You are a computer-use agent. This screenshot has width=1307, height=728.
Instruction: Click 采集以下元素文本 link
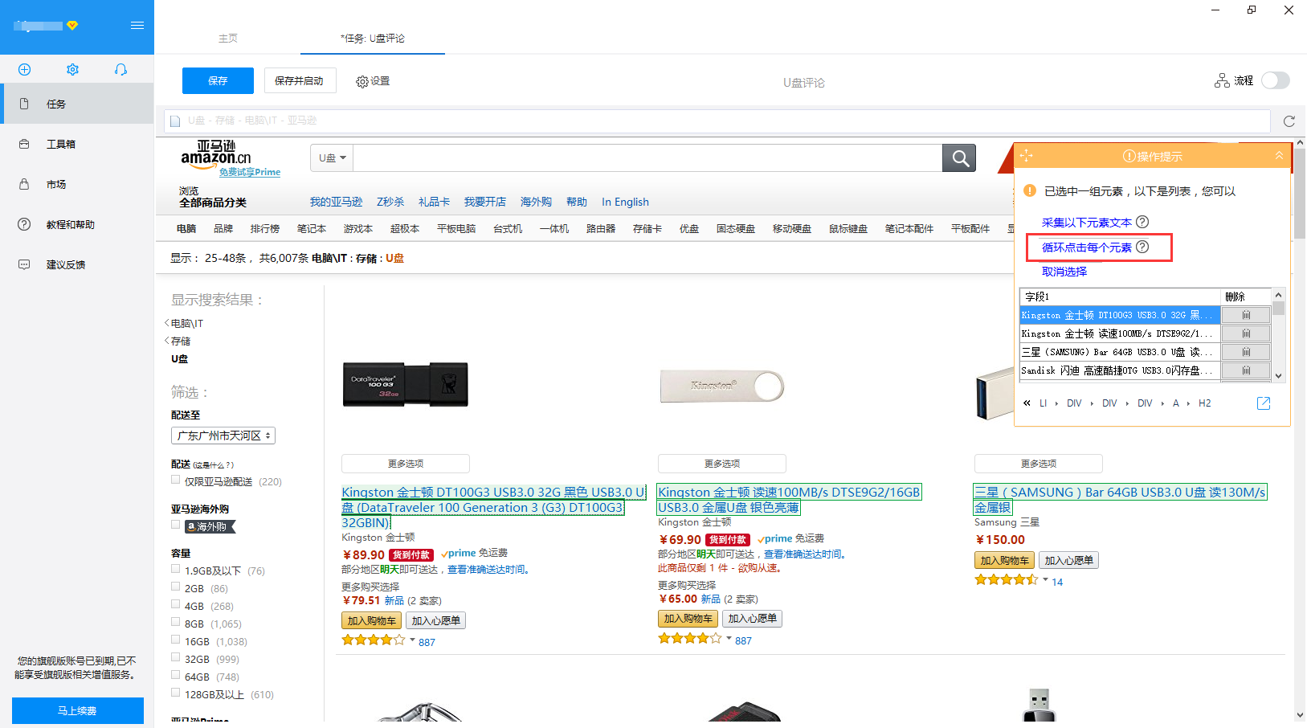click(x=1086, y=223)
